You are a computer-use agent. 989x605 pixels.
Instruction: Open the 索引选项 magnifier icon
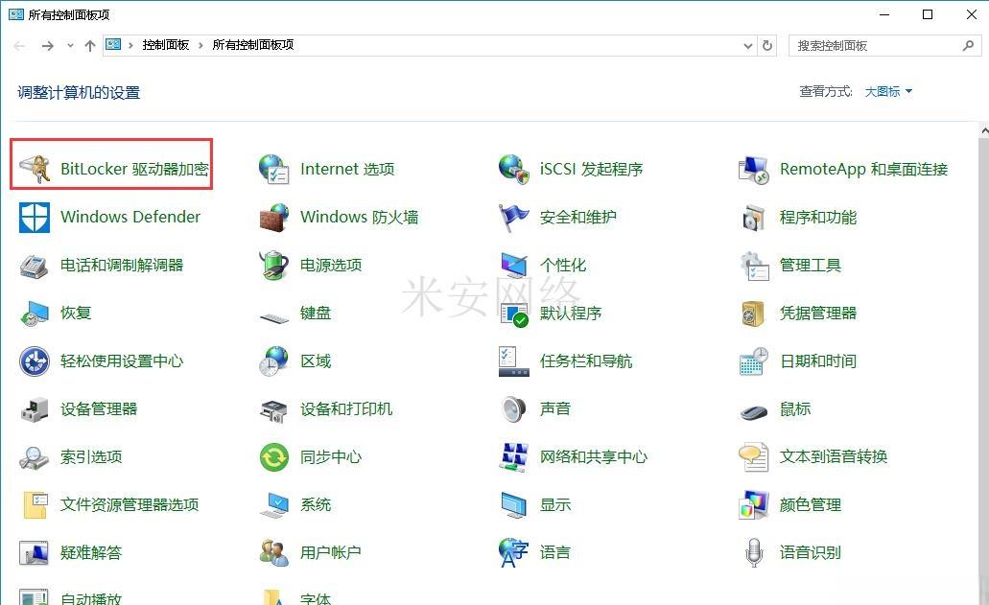click(35, 457)
